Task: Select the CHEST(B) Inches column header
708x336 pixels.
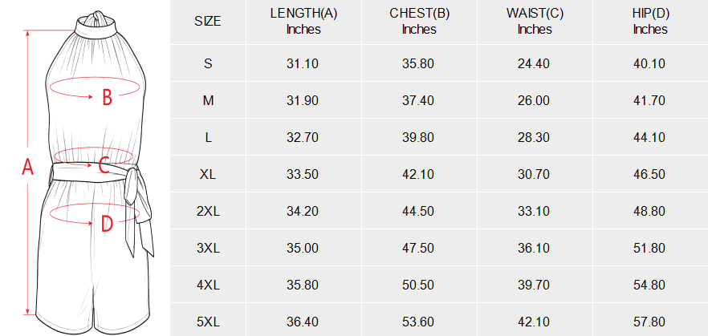Action: coord(418,22)
